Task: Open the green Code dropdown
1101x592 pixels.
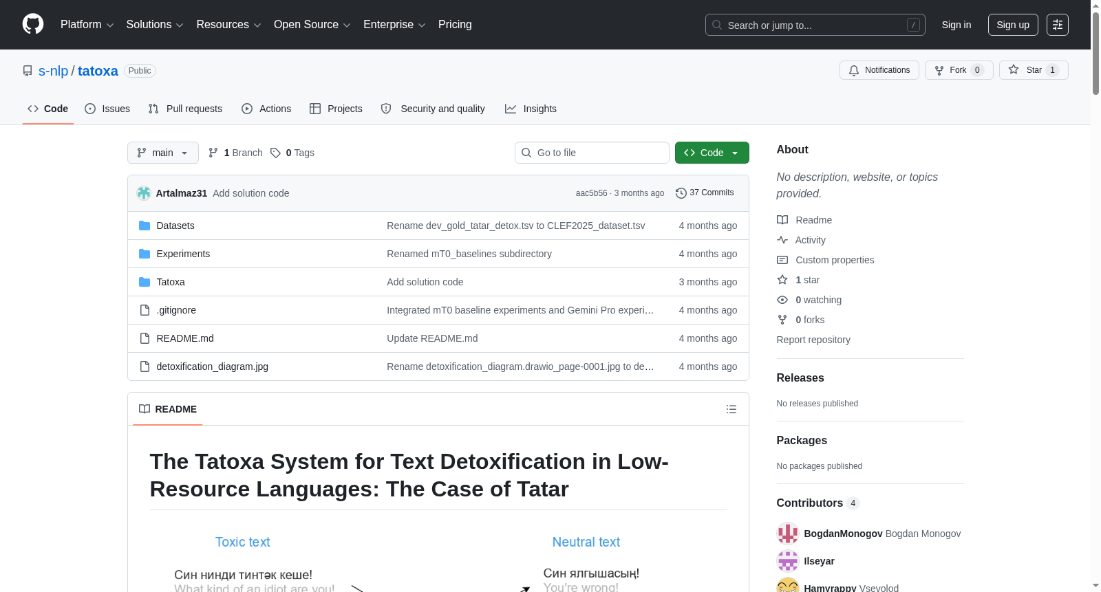Action: 712,153
